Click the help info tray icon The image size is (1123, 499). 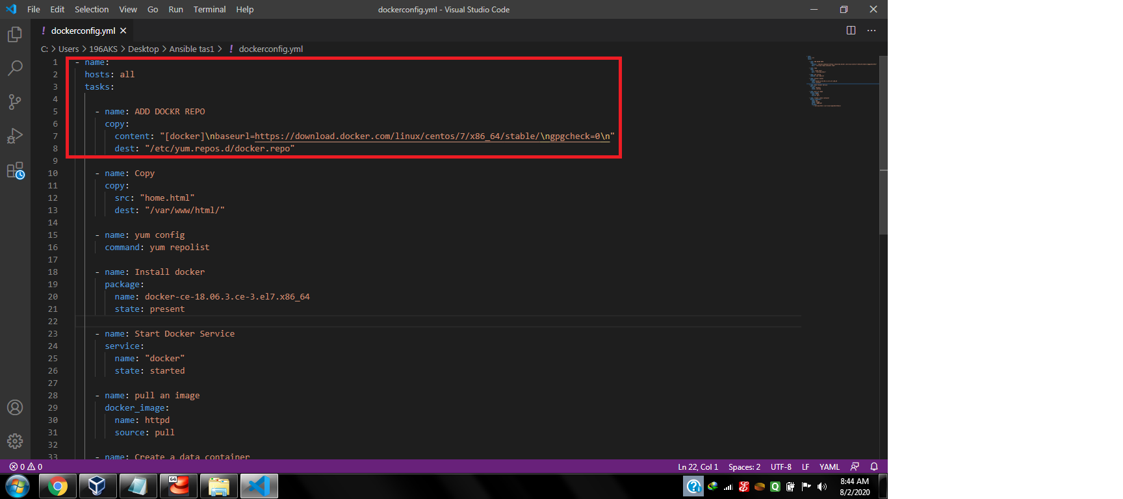point(694,486)
